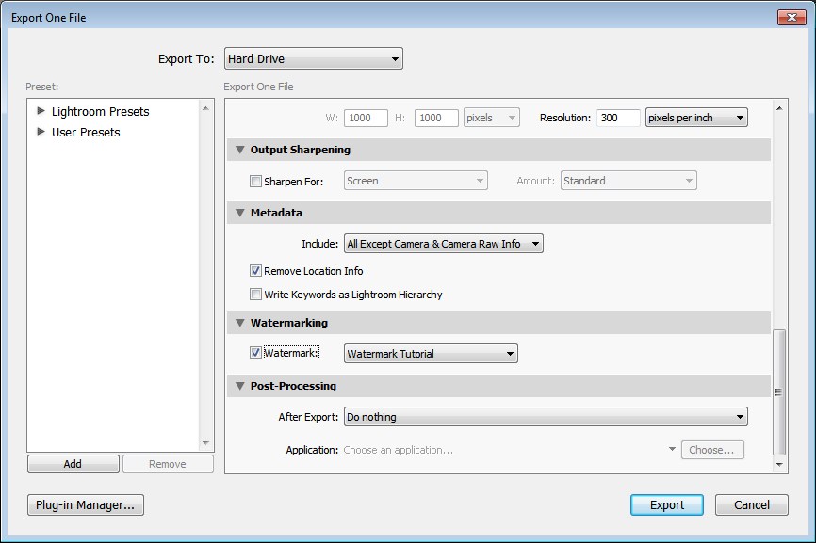The width and height of the screenshot is (816, 543).
Task: Open the Watermark Tutorial dropdown
Action: [x=431, y=354]
